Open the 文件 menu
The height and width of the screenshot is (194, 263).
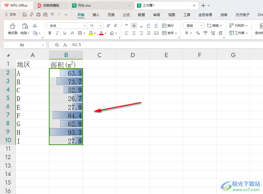click(x=11, y=15)
